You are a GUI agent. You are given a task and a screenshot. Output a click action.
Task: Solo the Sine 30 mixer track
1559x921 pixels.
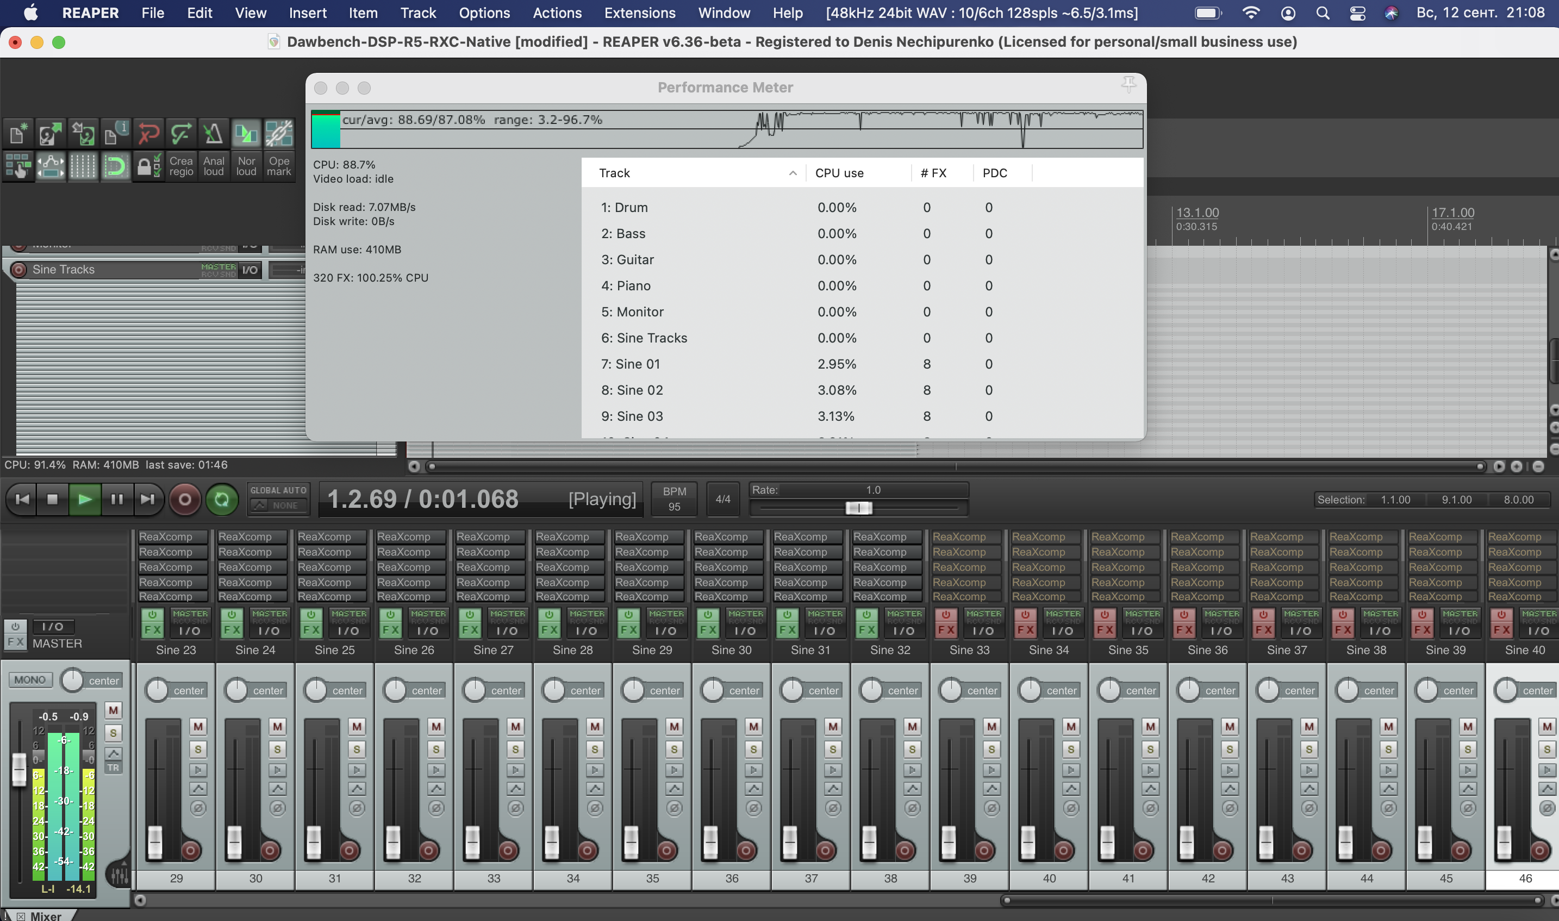click(753, 749)
